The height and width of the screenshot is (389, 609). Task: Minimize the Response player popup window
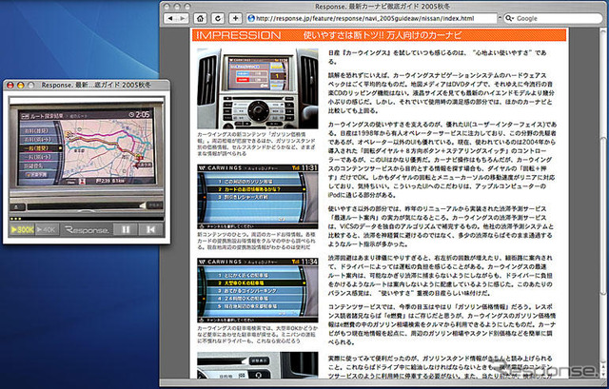(x=21, y=85)
